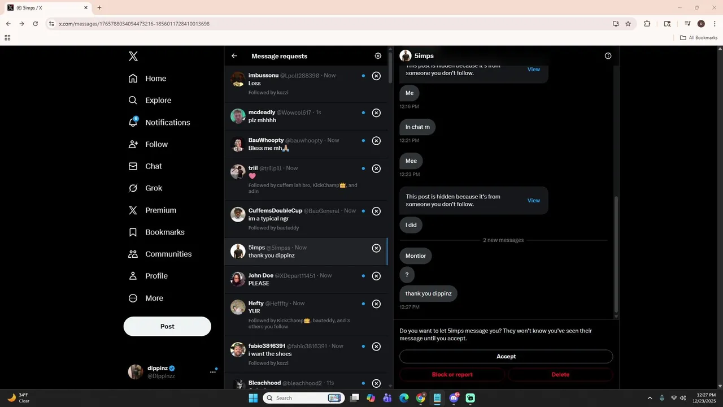The width and height of the screenshot is (723, 407).
Task: Go back from Message requests
Action: 234,56
